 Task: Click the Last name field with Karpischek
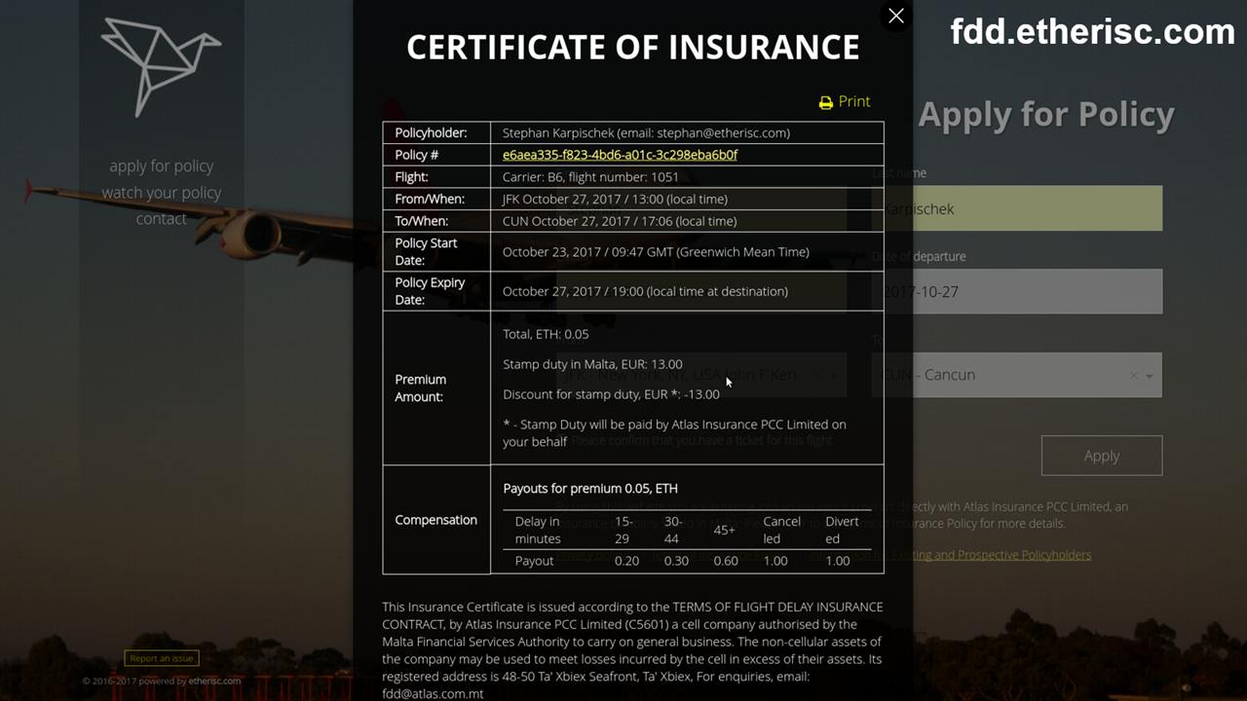[x=1017, y=208]
